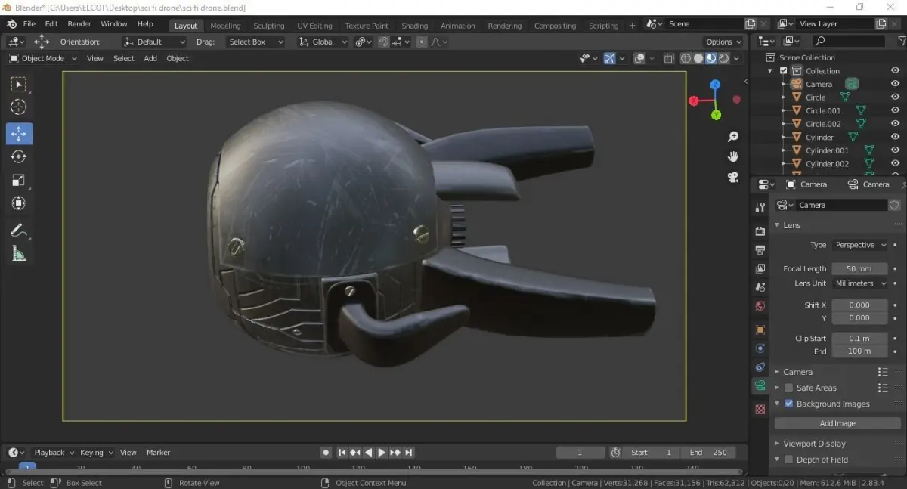Toggle camera view with the camera icon
The width and height of the screenshot is (907, 489).
(732, 178)
